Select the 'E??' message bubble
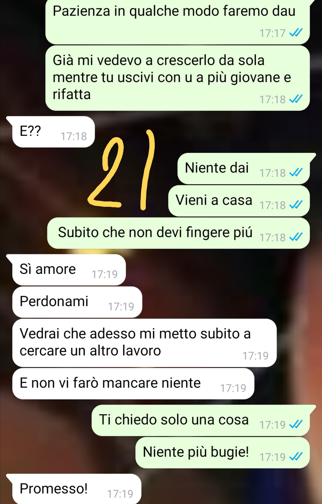This screenshot has width=322, height=504. [x=53, y=132]
